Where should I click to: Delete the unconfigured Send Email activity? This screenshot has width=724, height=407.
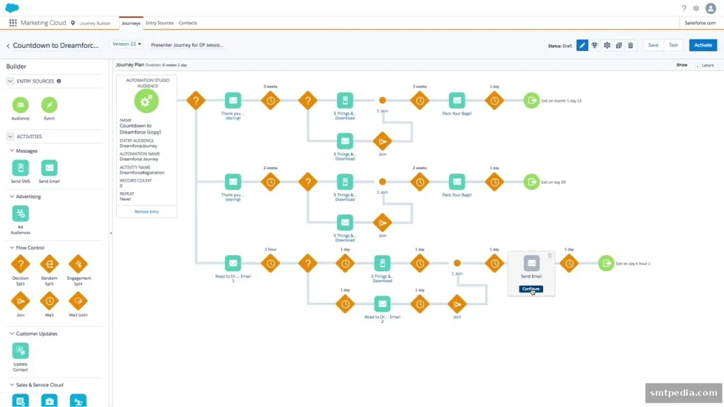tap(549, 255)
